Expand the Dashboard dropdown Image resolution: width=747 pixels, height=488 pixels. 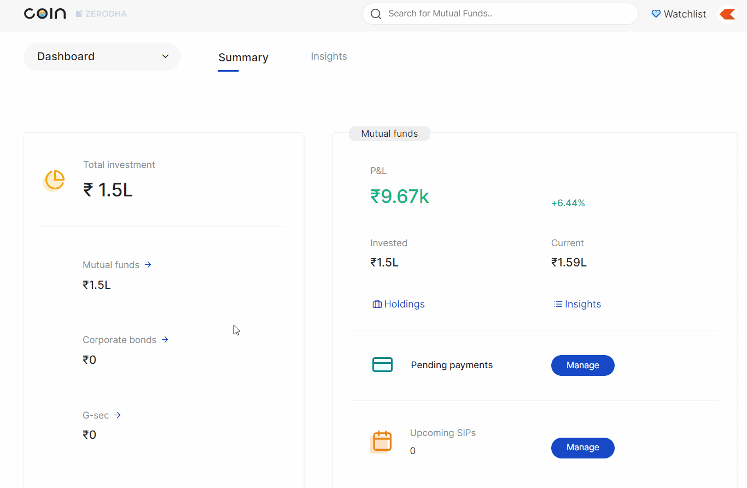pos(102,56)
